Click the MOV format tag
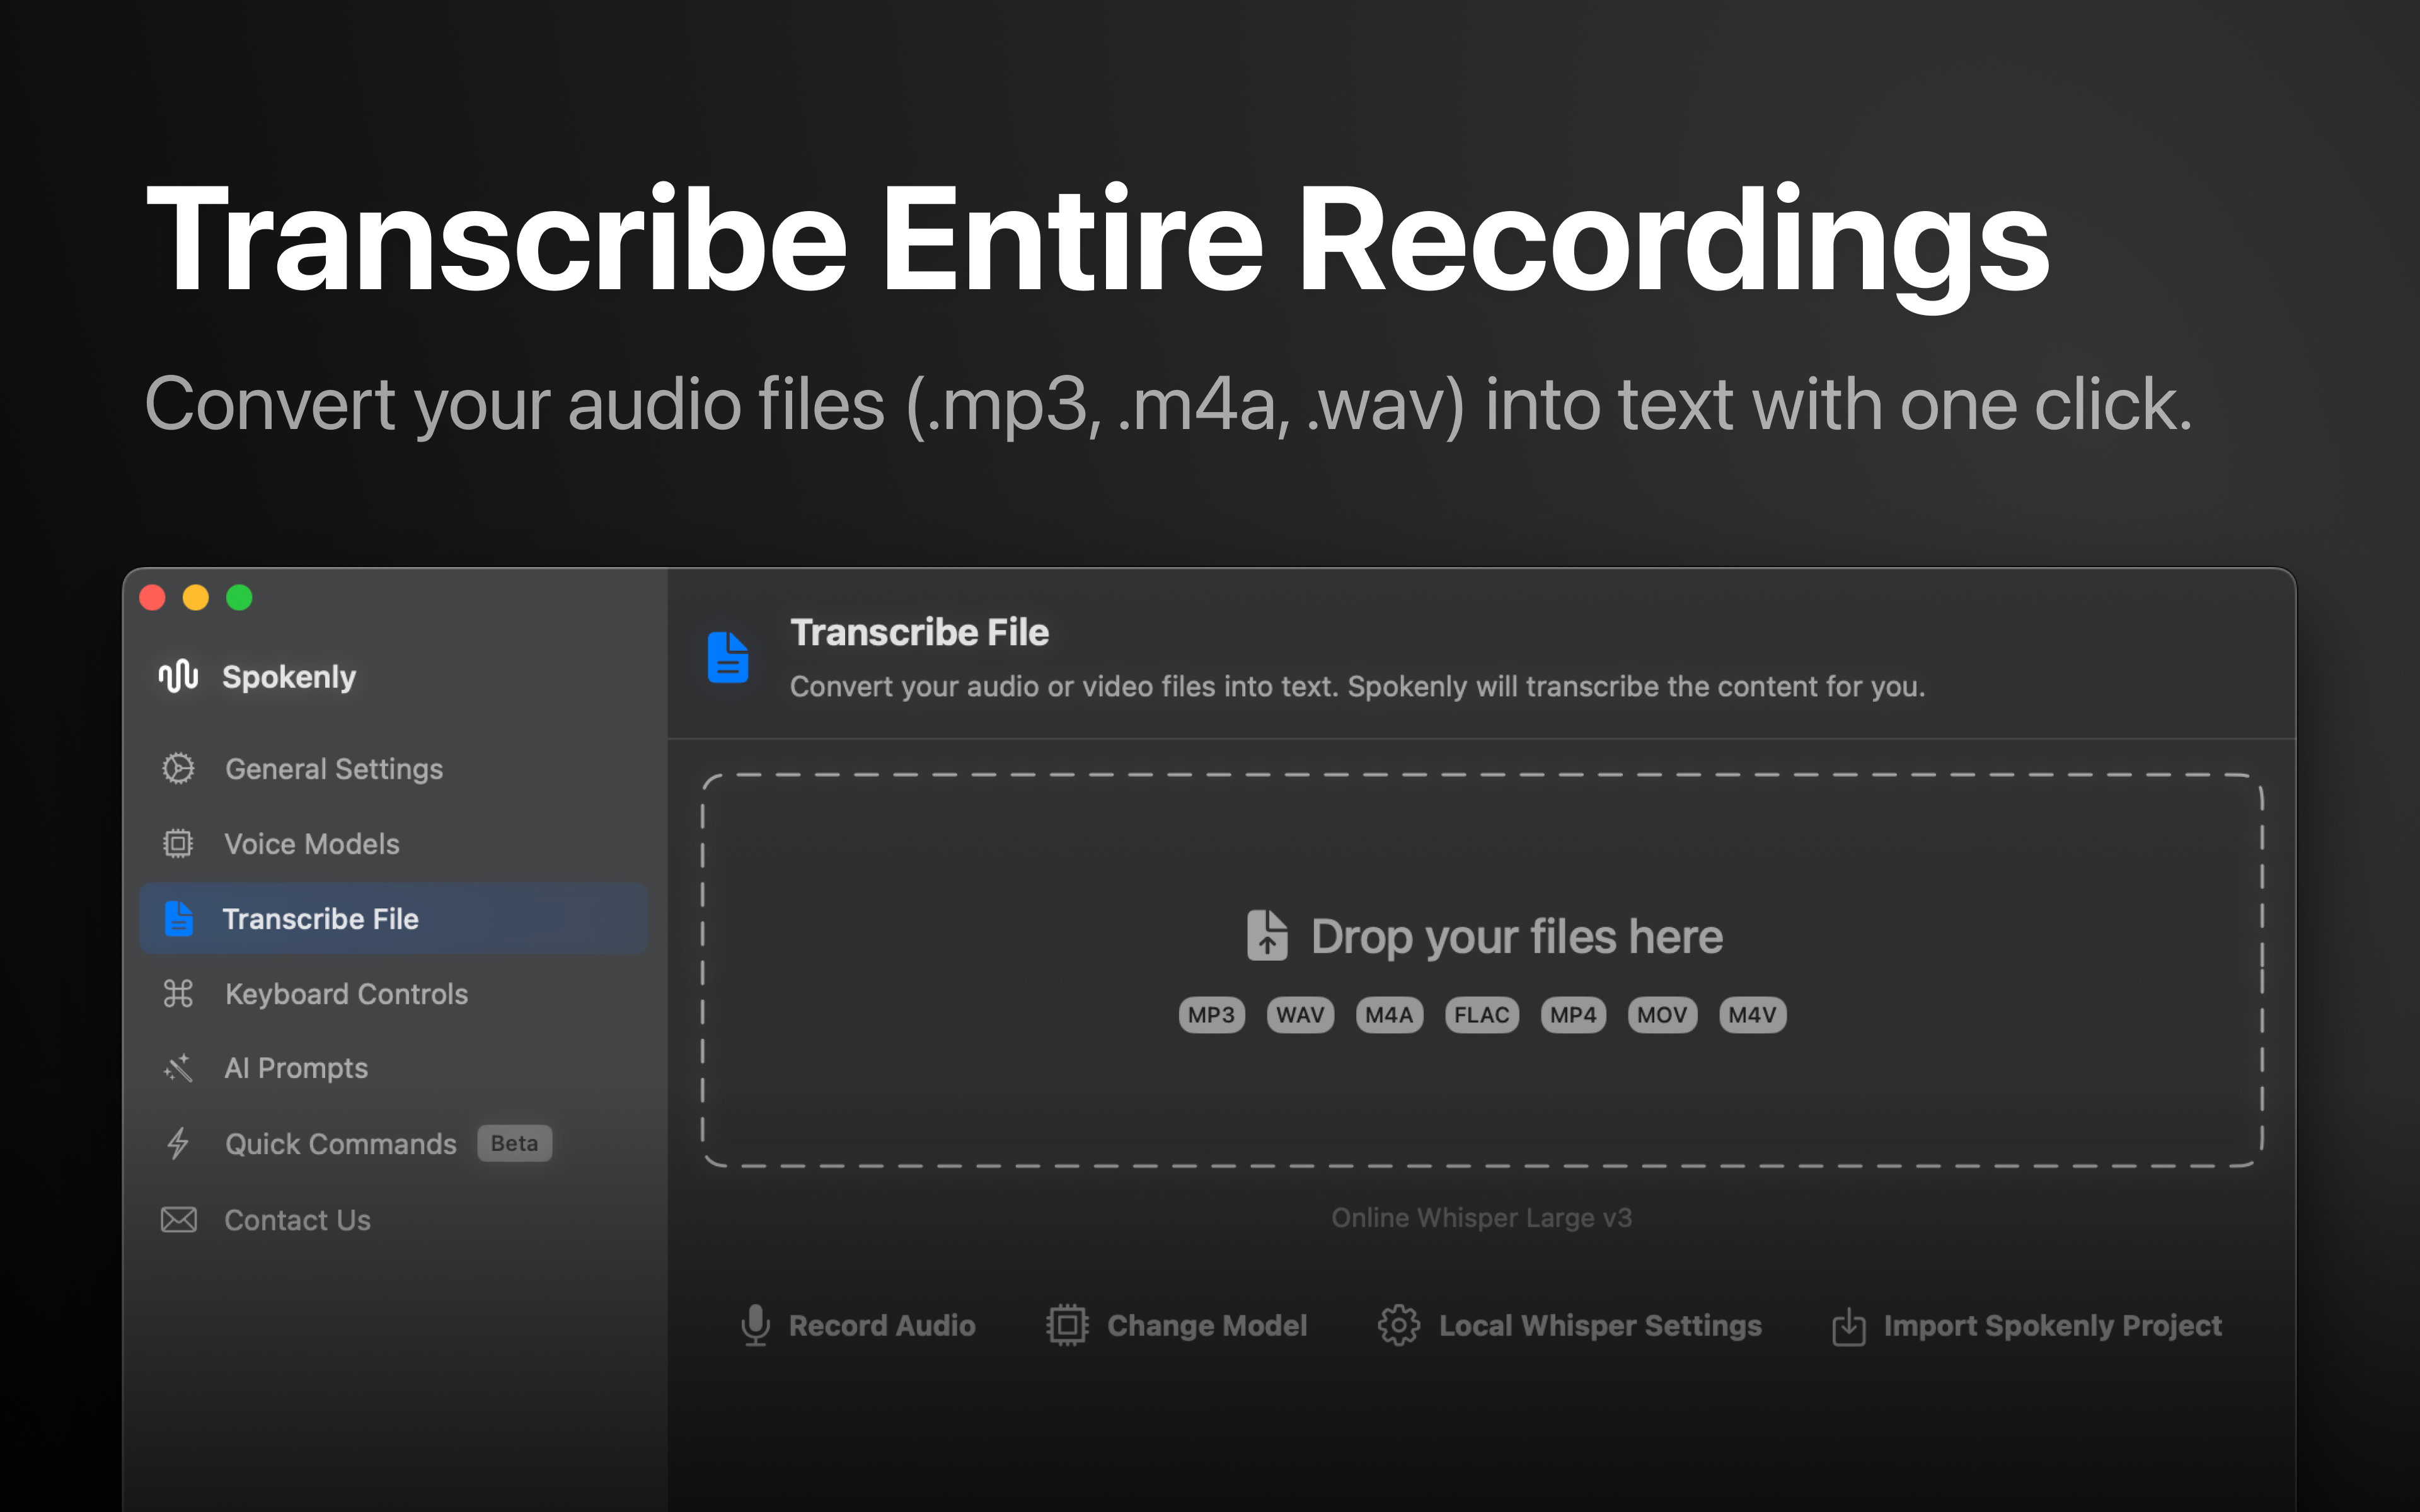Image resolution: width=2420 pixels, height=1512 pixels. pyautogui.click(x=1662, y=1015)
